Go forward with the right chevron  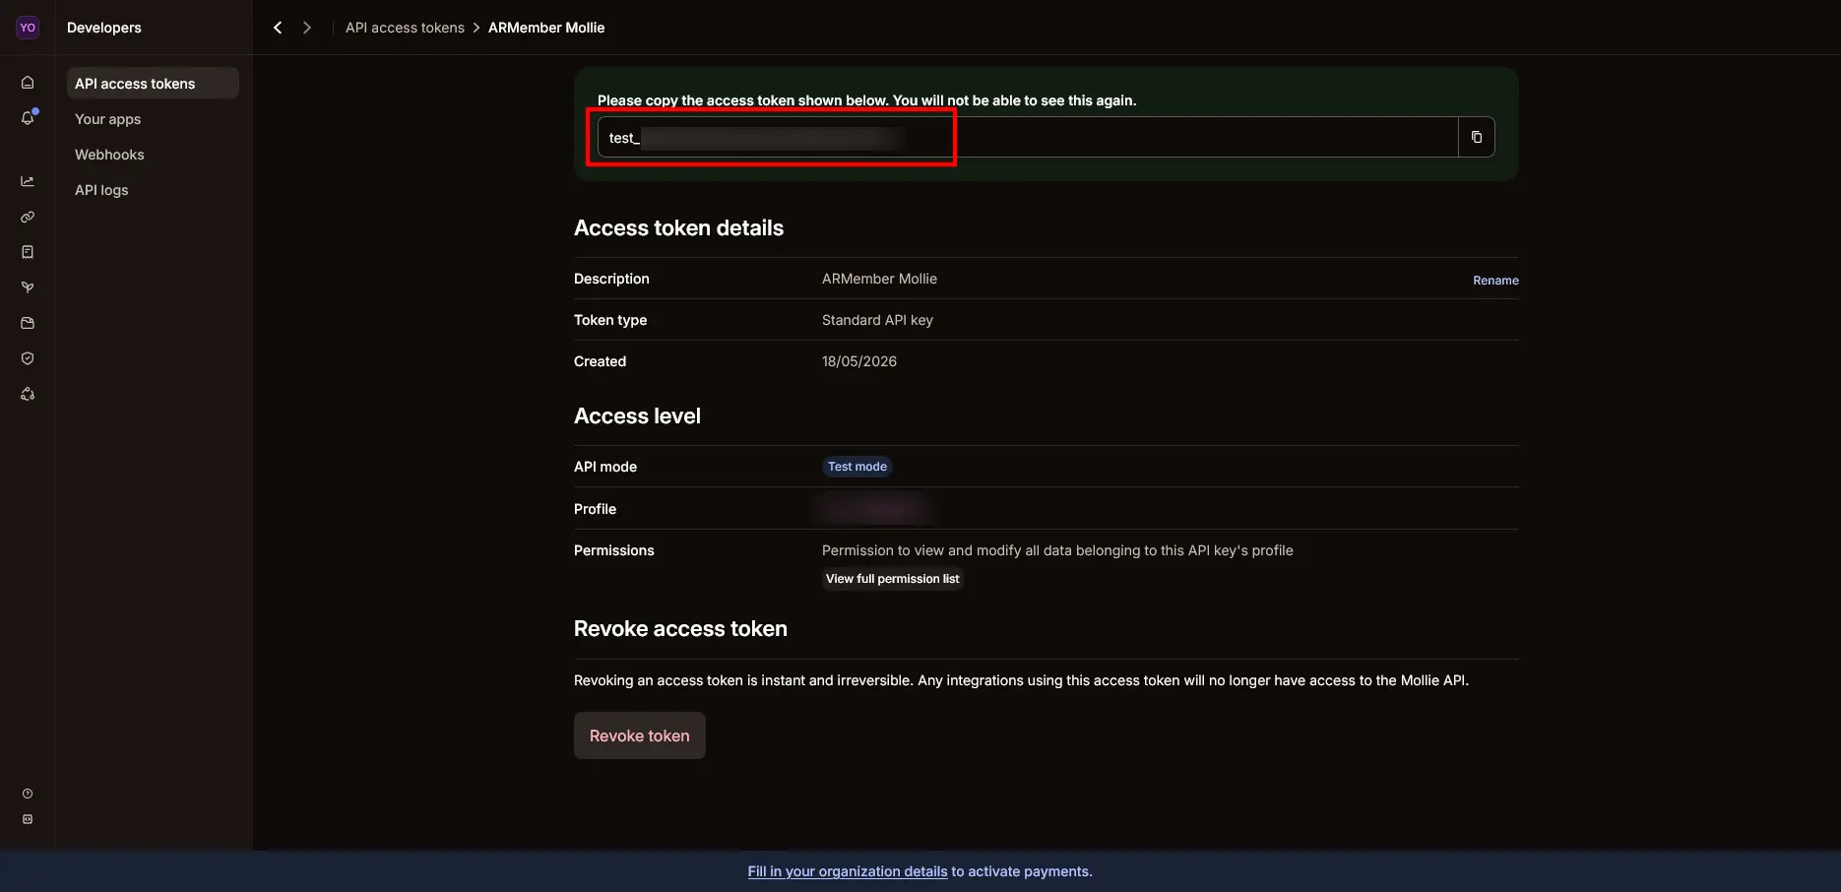coord(307,28)
